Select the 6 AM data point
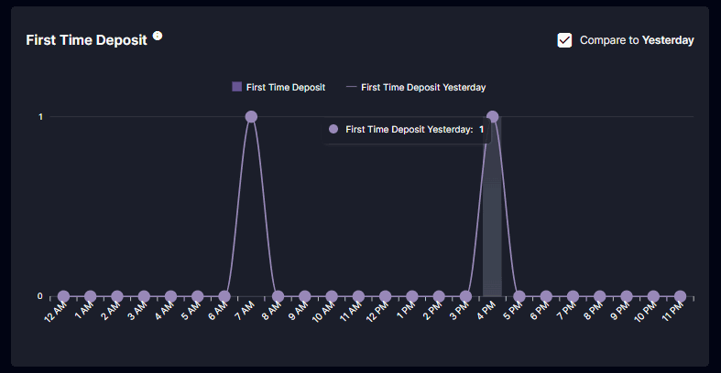This screenshot has width=721, height=373. pyautogui.click(x=224, y=296)
